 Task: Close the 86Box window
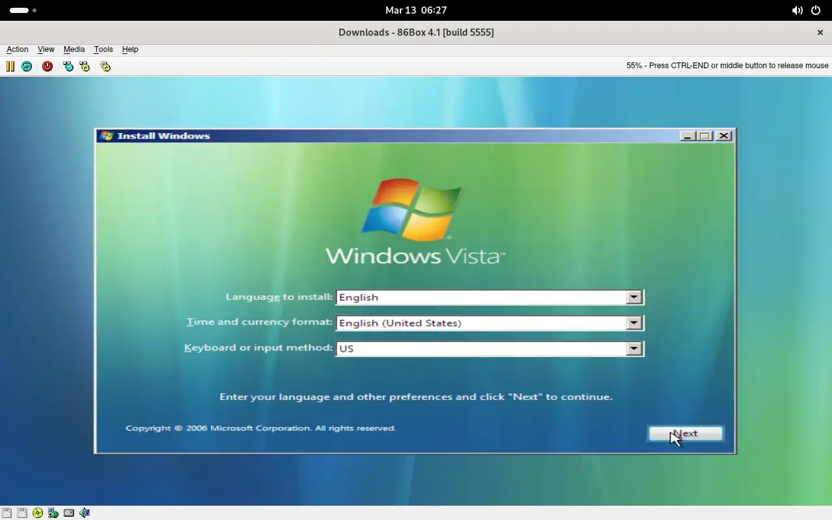820,32
